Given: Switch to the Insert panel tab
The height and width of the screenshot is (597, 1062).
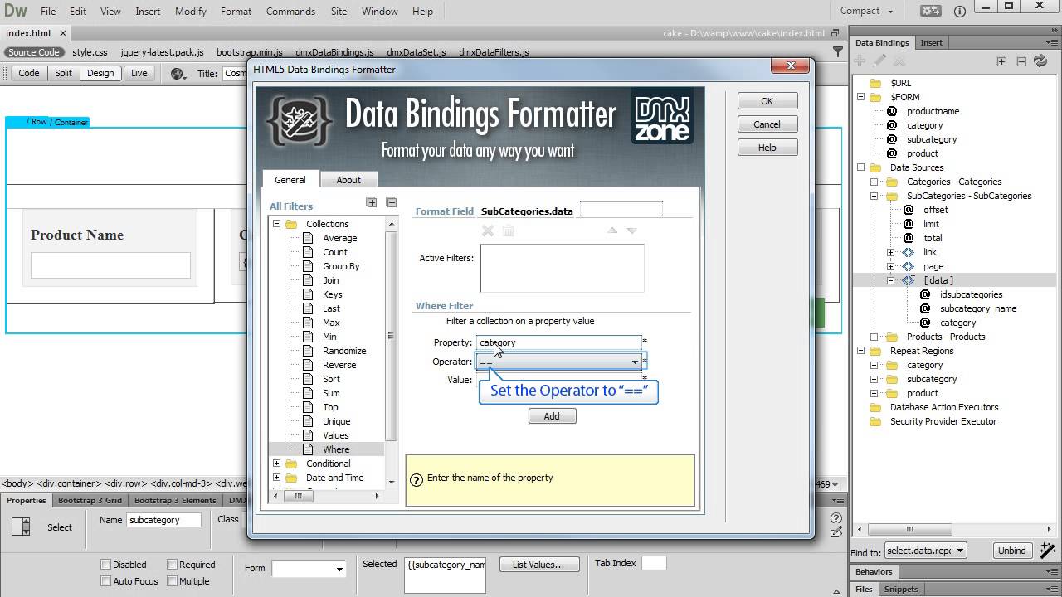Looking at the screenshot, I should pos(931,42).
